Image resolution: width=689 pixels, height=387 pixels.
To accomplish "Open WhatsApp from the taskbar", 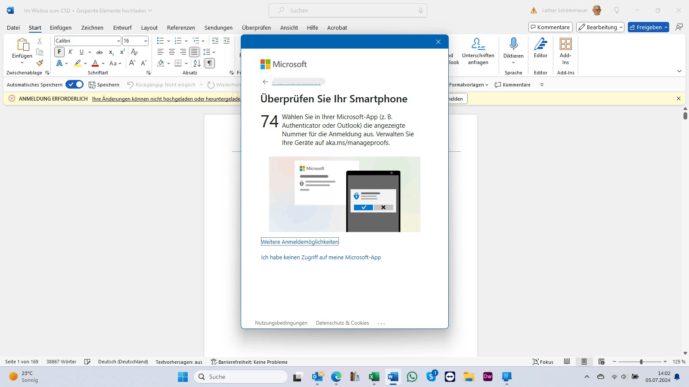I will coord(412,377).
